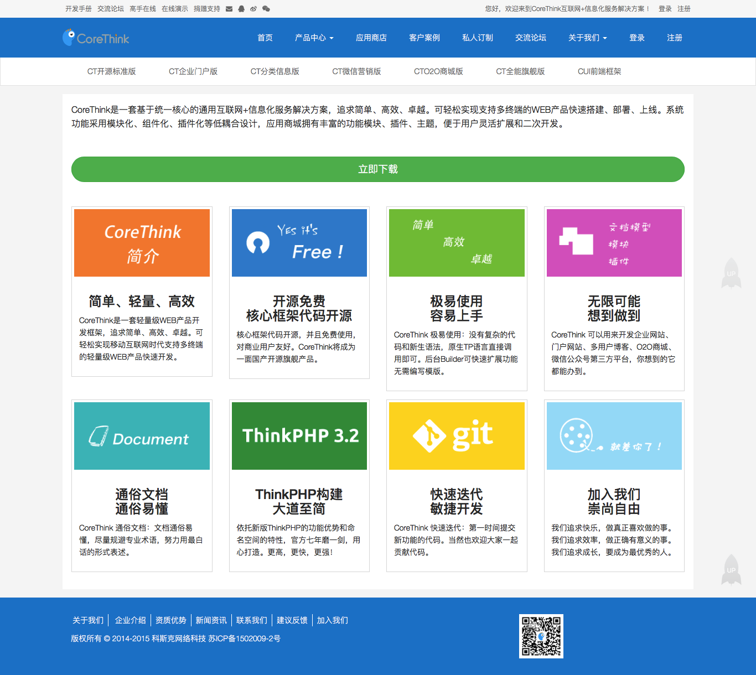Expand the 关于我们 dropdown in the navbar
Viewport: 756px width, 675px height.
(x=587, y=38)
